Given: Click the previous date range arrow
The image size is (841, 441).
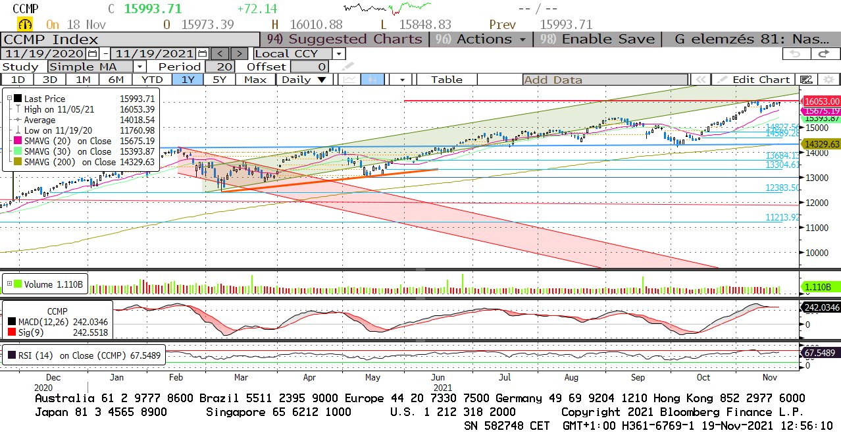Looking at the screenshot, I should tap(220, 53).
